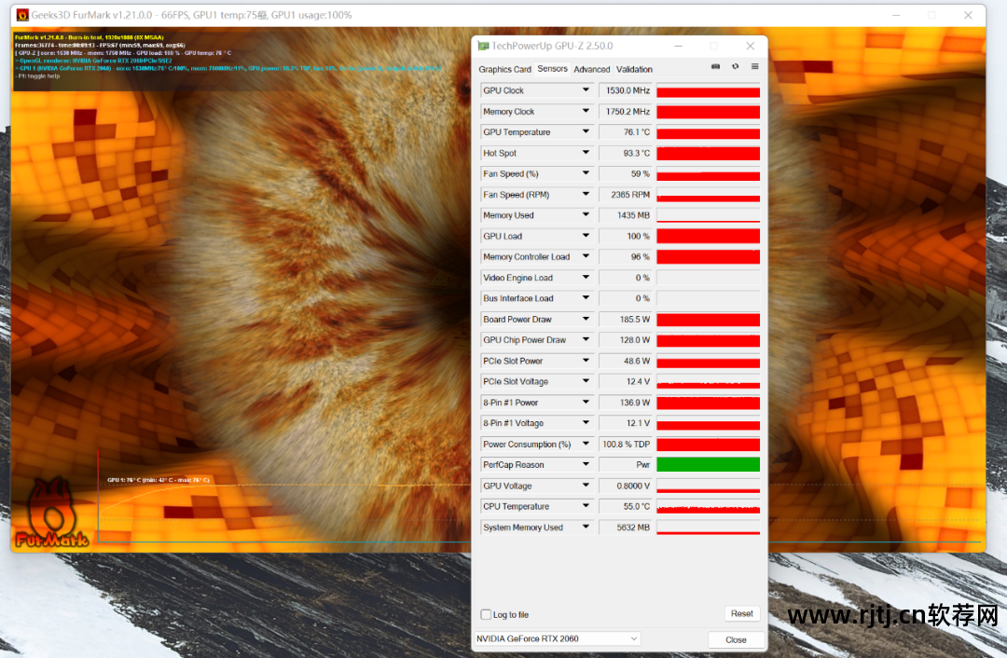
Task: Expand the Fan Speed (%) dropdown
Action: coord(586,173)
